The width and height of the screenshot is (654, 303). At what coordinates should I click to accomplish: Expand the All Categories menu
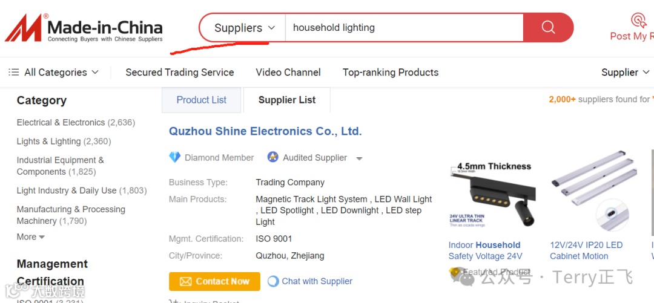coord(55,73)
